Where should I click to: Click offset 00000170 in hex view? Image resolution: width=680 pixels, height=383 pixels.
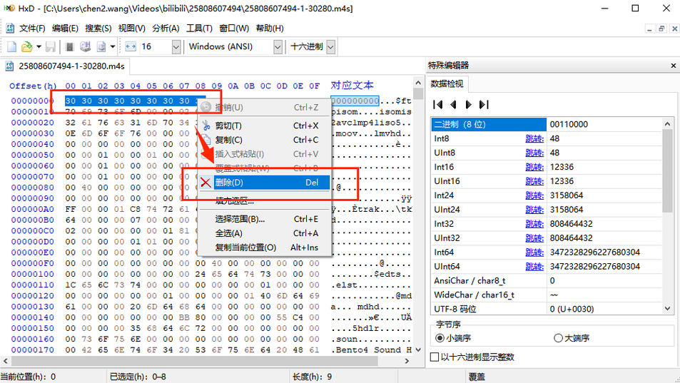coord(33,350)
